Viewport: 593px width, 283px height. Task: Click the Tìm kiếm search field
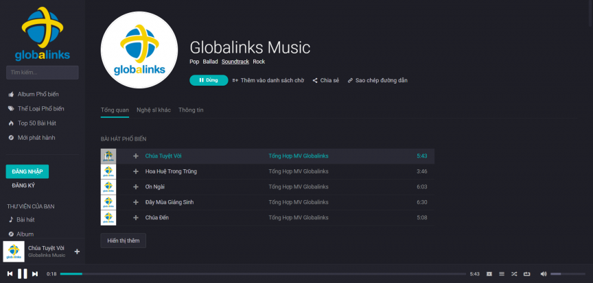click(43, 72)
